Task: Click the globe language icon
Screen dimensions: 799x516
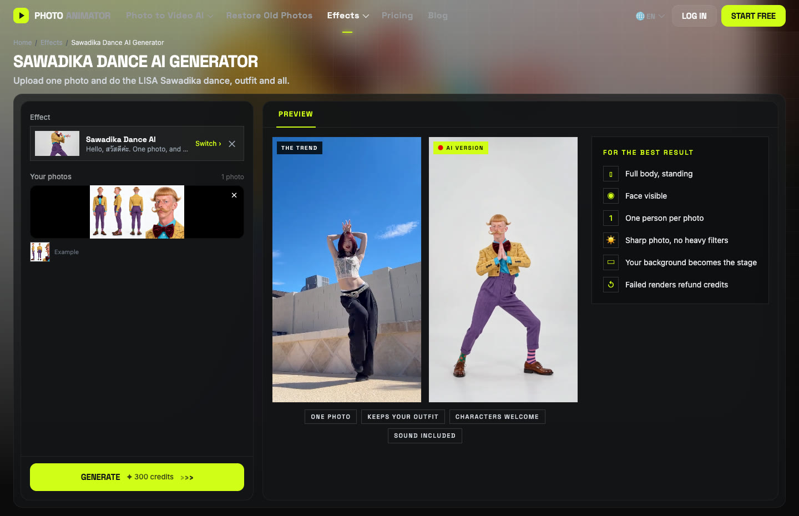Action: [x=640, y=16]
